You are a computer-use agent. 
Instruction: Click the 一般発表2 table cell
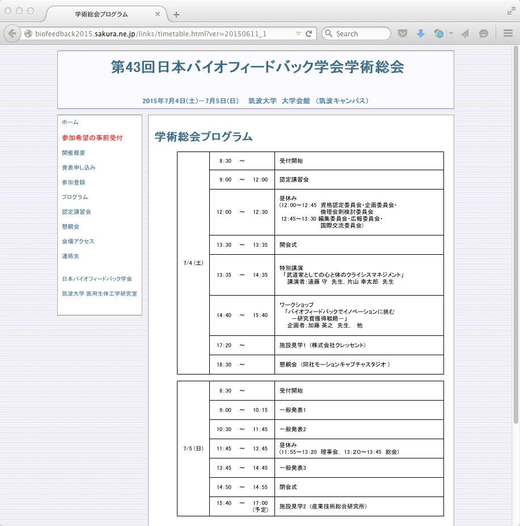click(x=359, y=430)
